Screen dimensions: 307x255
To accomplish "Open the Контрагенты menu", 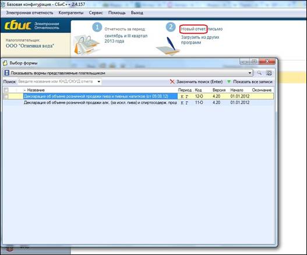I will [71, 13].
